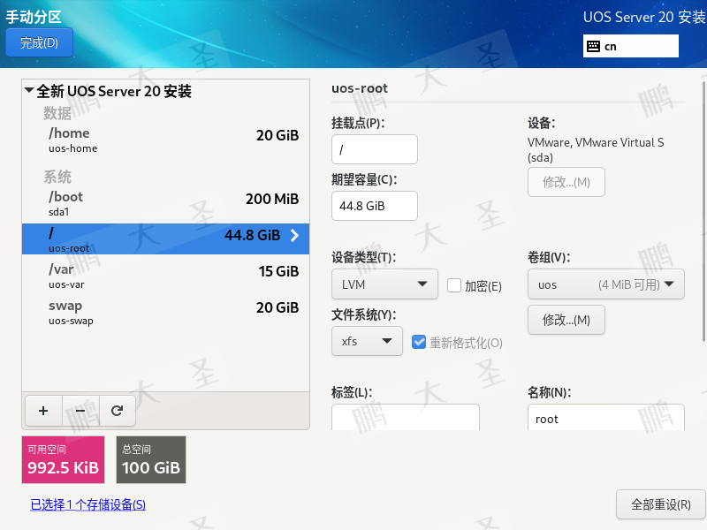Screen dimensions: 707x530
Task: Click the 总空间 100 GiB box
Action: [151, 459]
